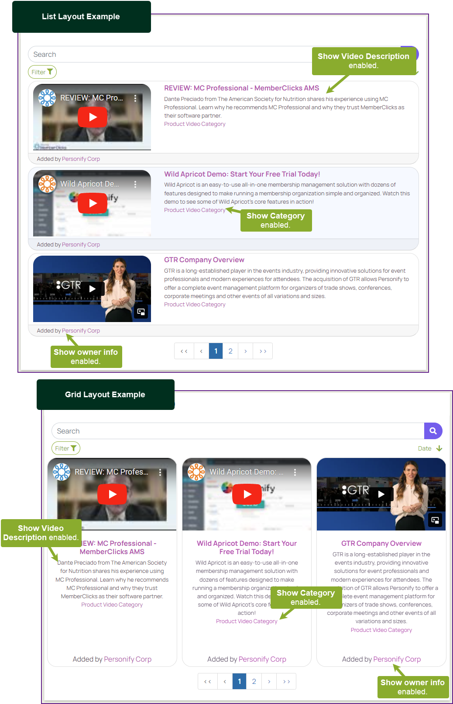Open the grid title GTR Company Overview
Screen dimensions: 453x704
coord(381,543)
